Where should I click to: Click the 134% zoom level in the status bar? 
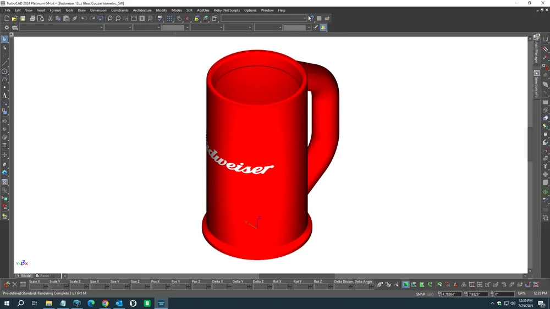point(521,293)
